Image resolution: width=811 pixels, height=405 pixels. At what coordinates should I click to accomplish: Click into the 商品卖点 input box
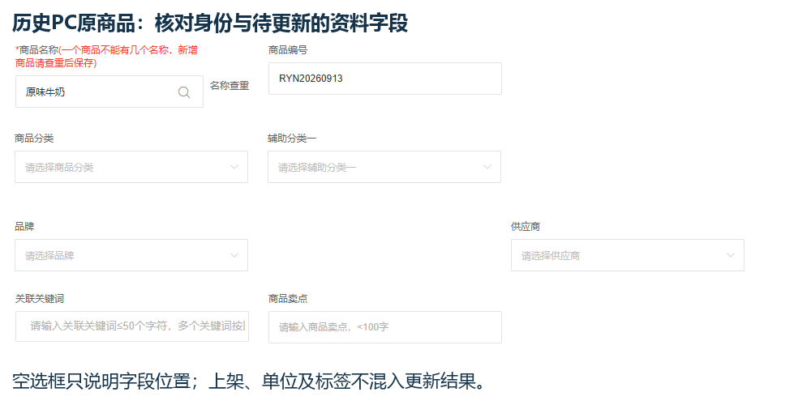(384, 327)
